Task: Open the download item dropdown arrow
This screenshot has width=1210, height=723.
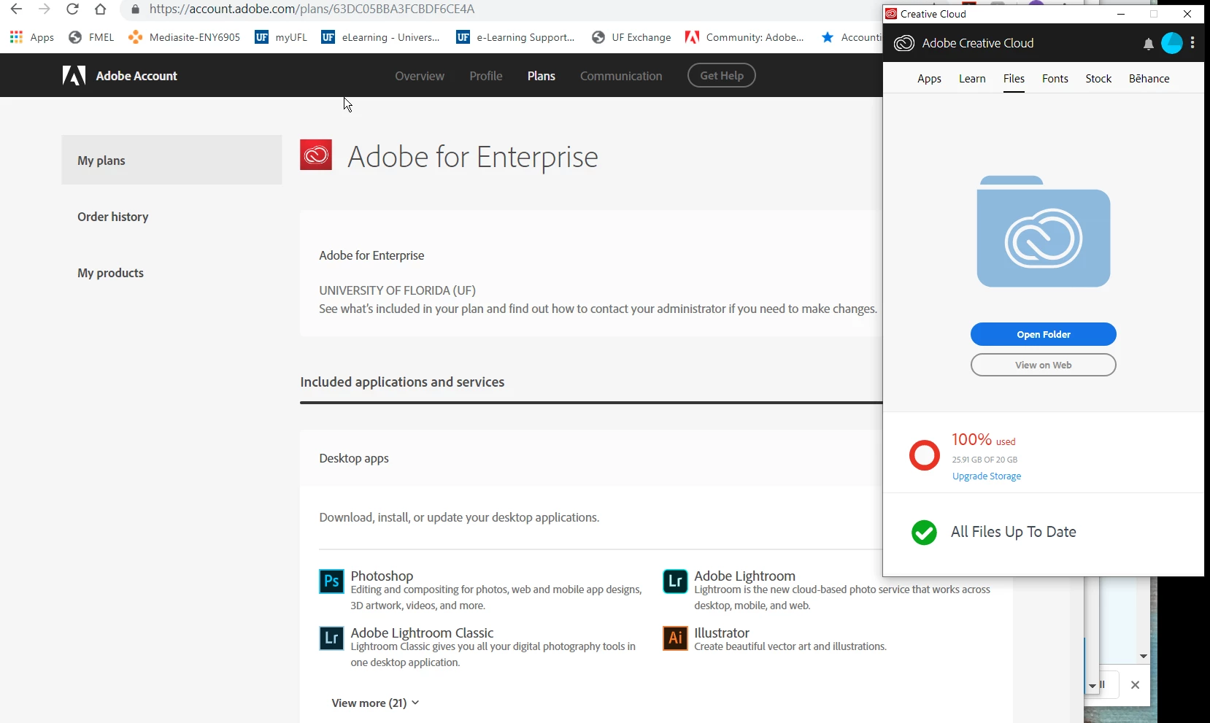Action: (x=1093, y=686)
